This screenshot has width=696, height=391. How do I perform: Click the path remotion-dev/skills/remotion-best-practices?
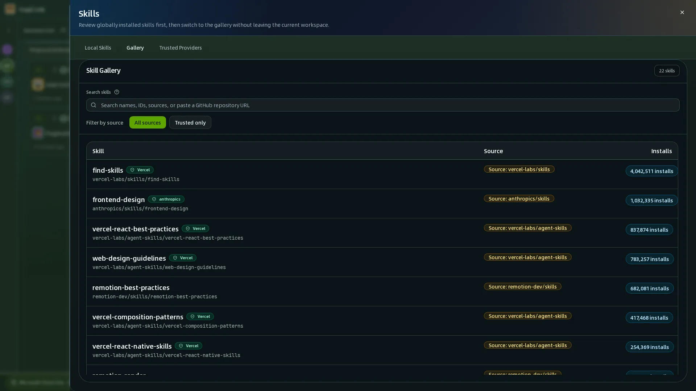tap(155, 297)
